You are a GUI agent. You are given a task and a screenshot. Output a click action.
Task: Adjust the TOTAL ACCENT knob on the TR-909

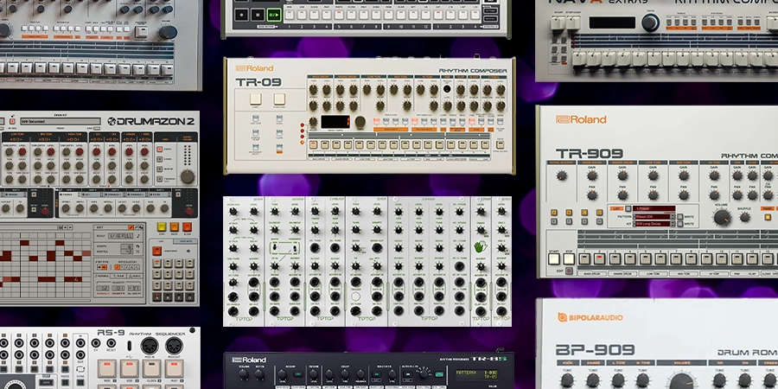click(562, 175)
